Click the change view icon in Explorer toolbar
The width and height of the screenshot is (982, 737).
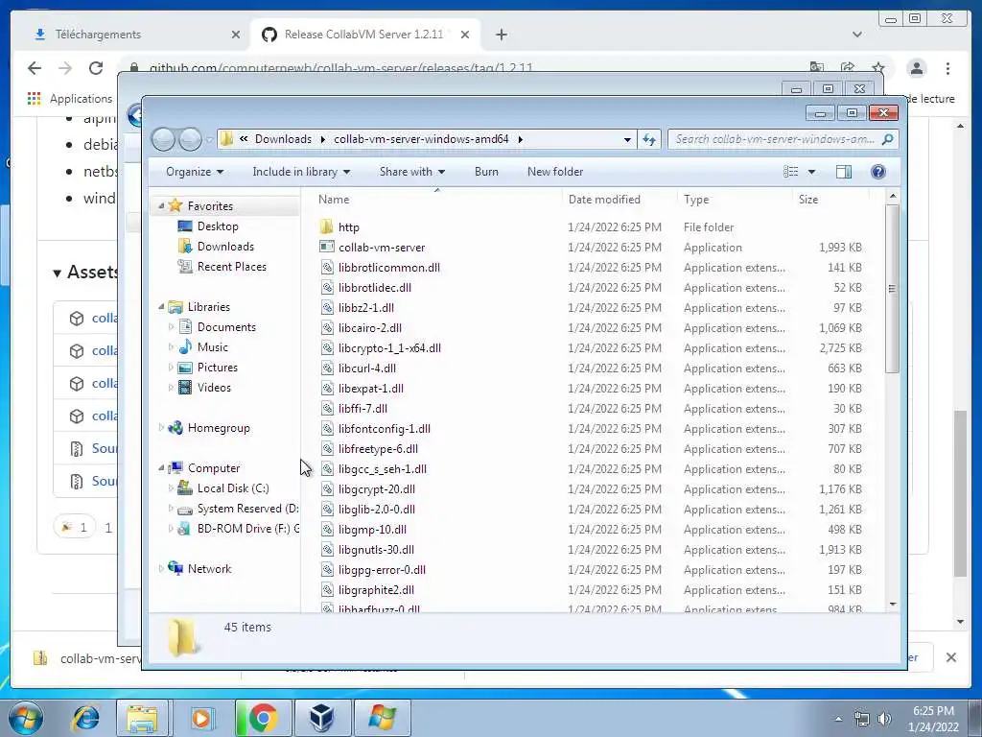(791, 172)
